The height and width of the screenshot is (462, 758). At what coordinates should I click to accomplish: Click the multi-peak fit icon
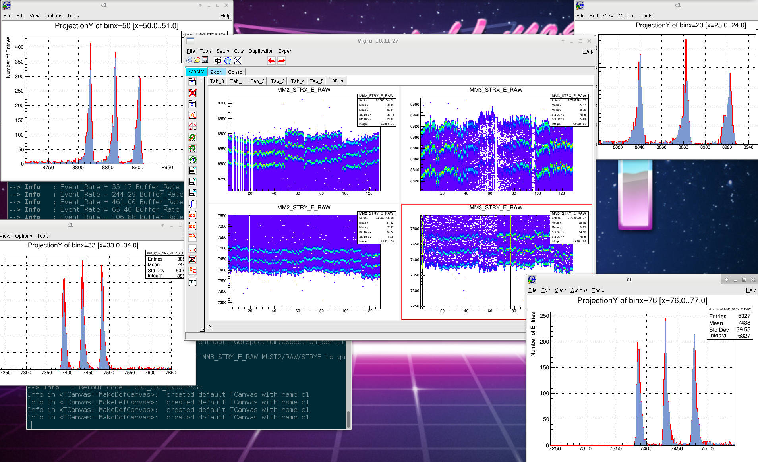pos(192,126)
